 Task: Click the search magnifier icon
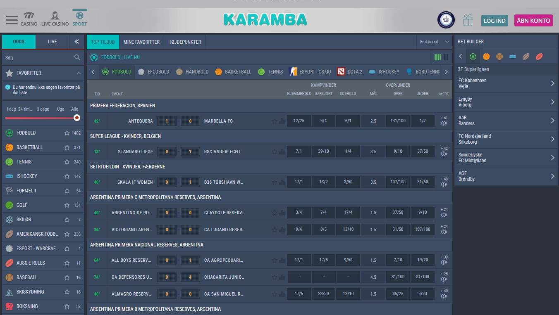pos(77,57)
